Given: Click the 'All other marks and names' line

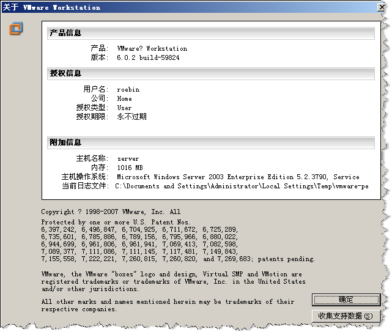Looking at the screenshot, I should (168, 302).
